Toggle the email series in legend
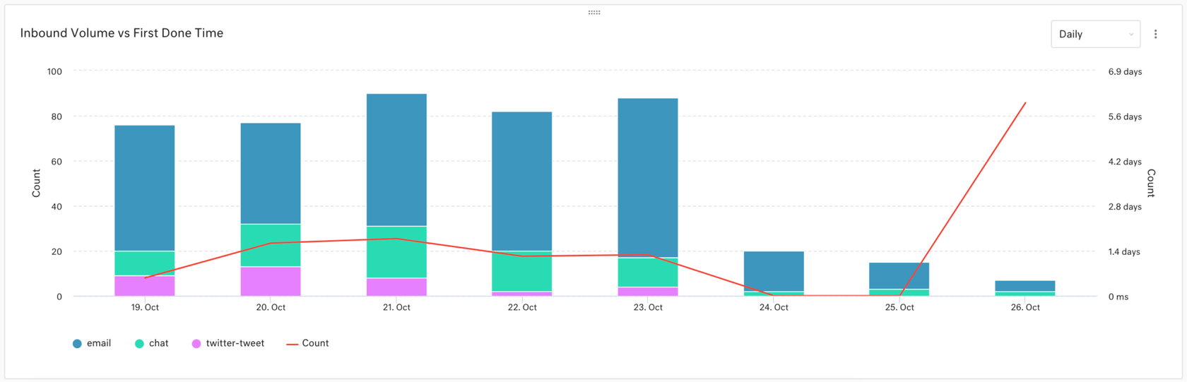This screenshot has height=382, width=1187. pyautogui.click(x=98, y=343)
